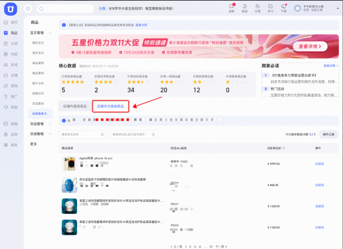Open 内容 in left sidebar
The image size is (343, 249).
pos(11,54)
